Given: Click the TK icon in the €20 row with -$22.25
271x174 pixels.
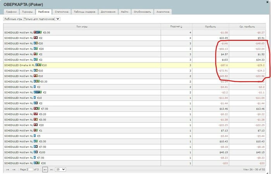Looking at the screenshot, I should (x=36, y=125).
